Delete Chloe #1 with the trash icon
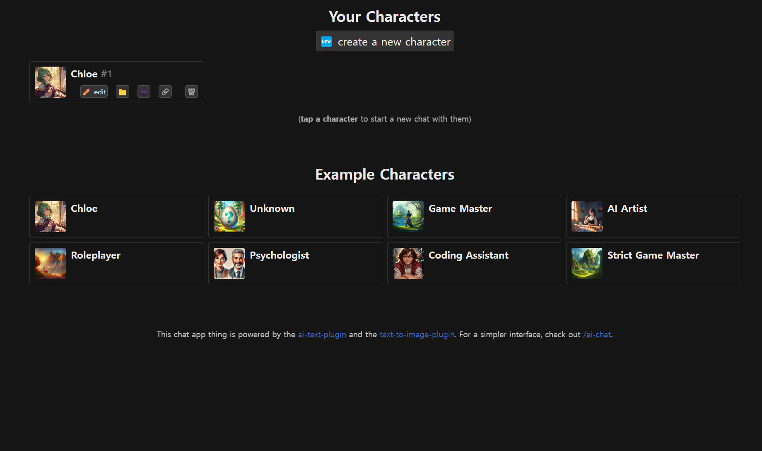 click(191, 92)
